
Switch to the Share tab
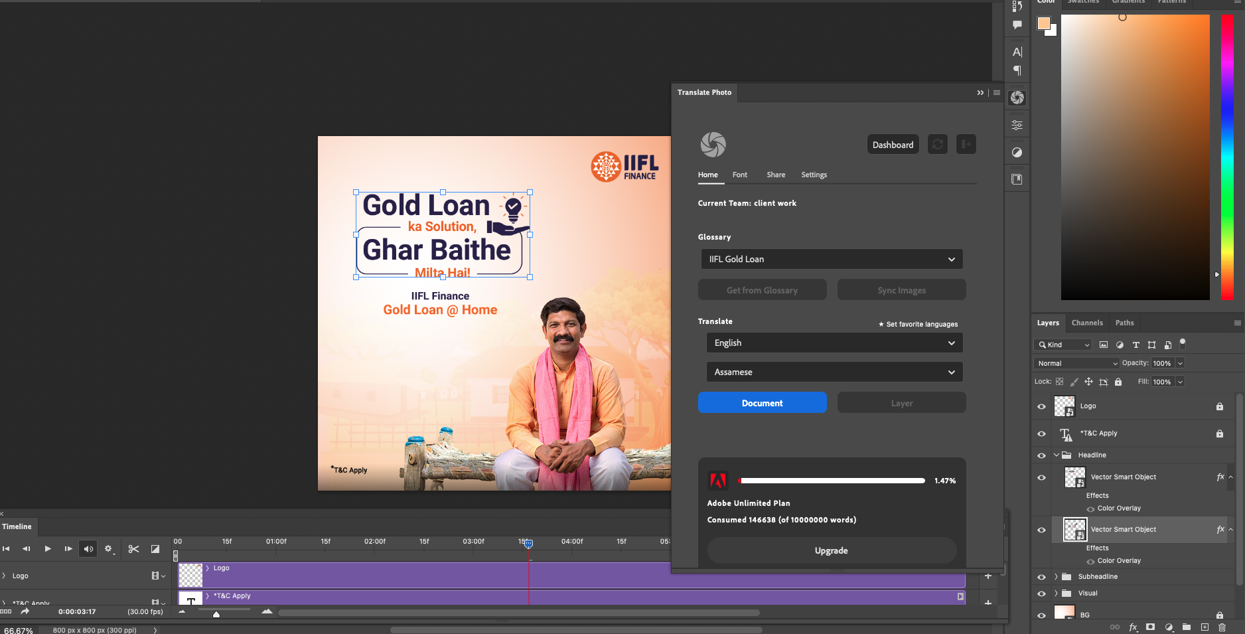[776, 175]
